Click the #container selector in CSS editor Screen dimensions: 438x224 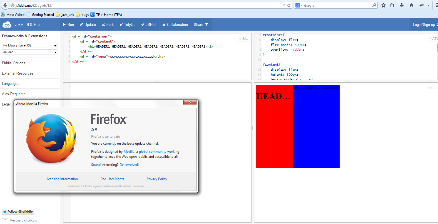coord(273,35)
